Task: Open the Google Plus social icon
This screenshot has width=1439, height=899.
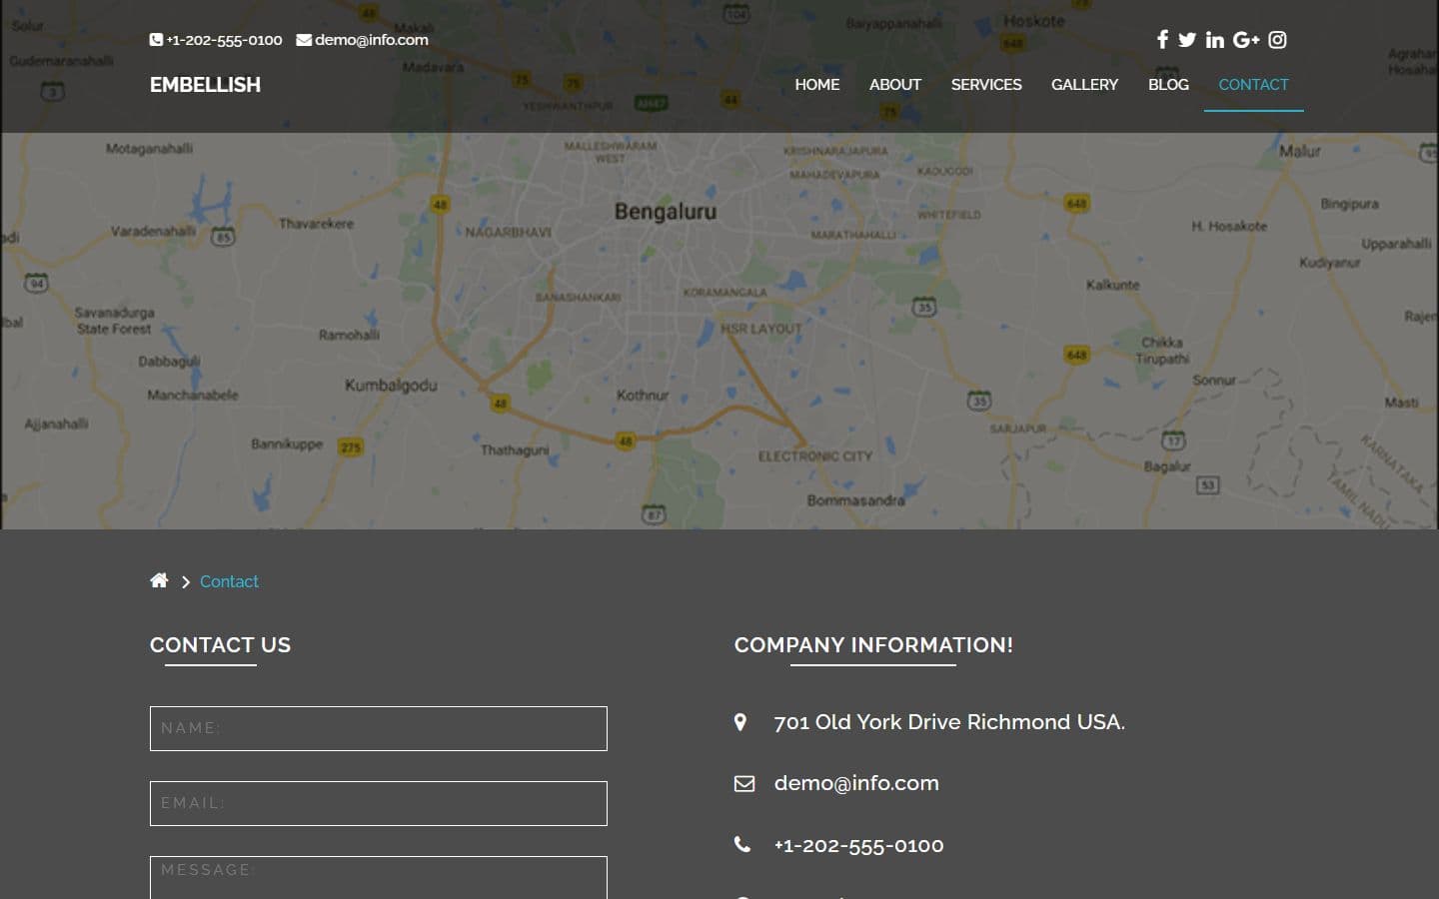Action: [x=1246, y=40]
